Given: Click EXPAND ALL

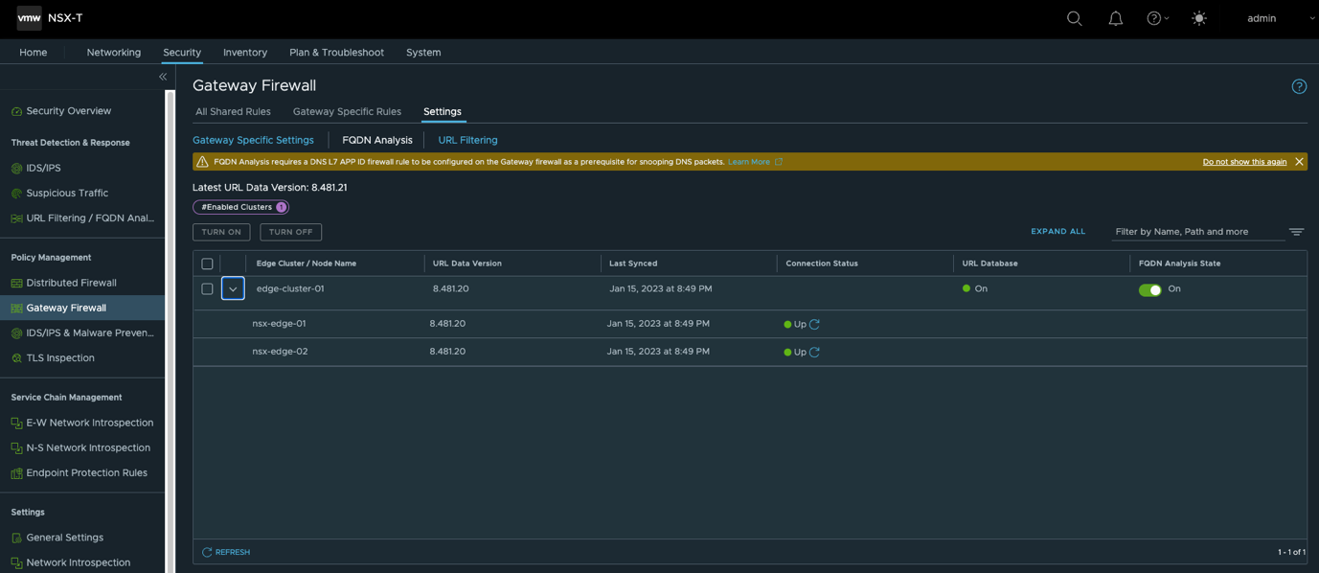Looking at the screenshot, I should [1057, 232].
